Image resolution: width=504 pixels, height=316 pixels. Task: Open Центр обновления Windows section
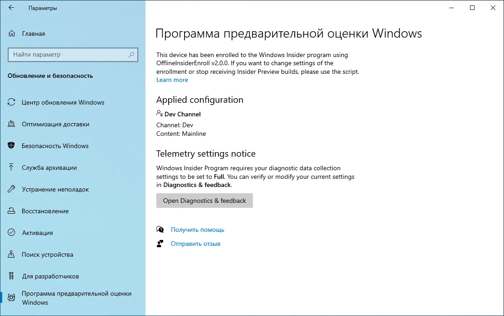coord(63,102)
